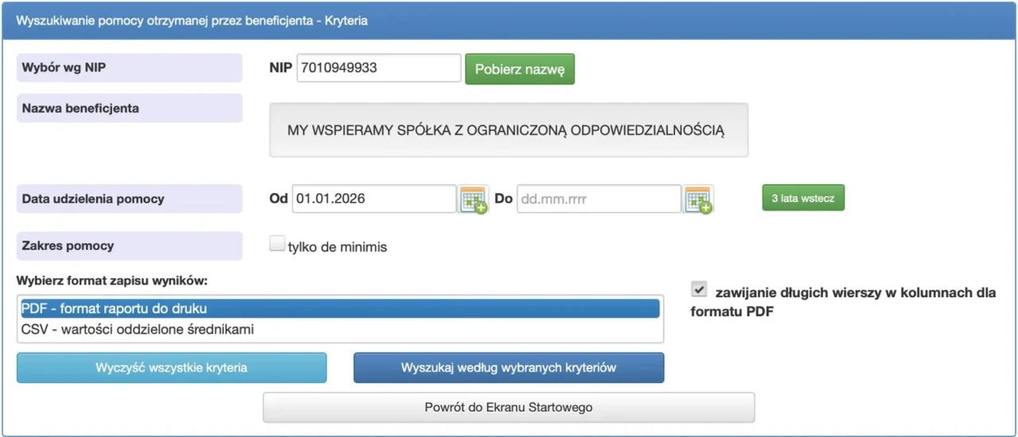Click Powrót do Ekranu Startowego

tap(508, 408)
